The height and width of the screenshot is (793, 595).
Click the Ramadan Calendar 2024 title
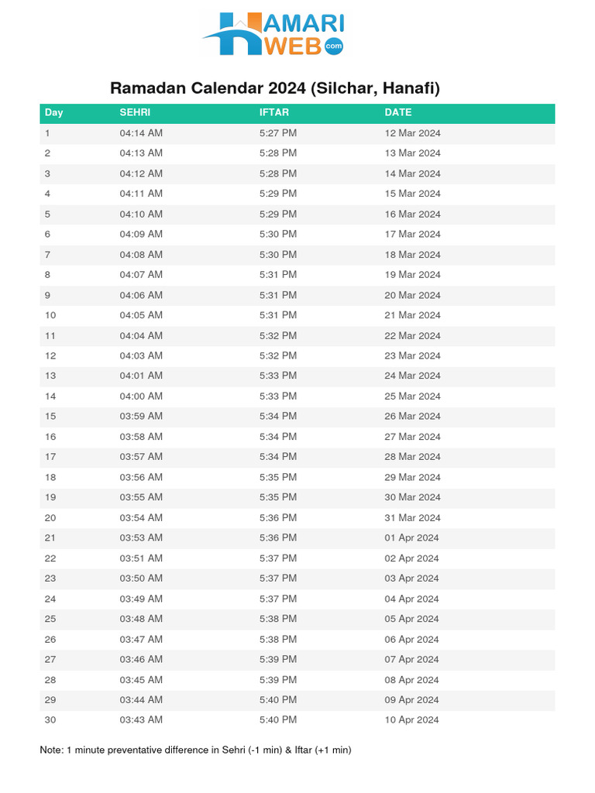point(275,88)
